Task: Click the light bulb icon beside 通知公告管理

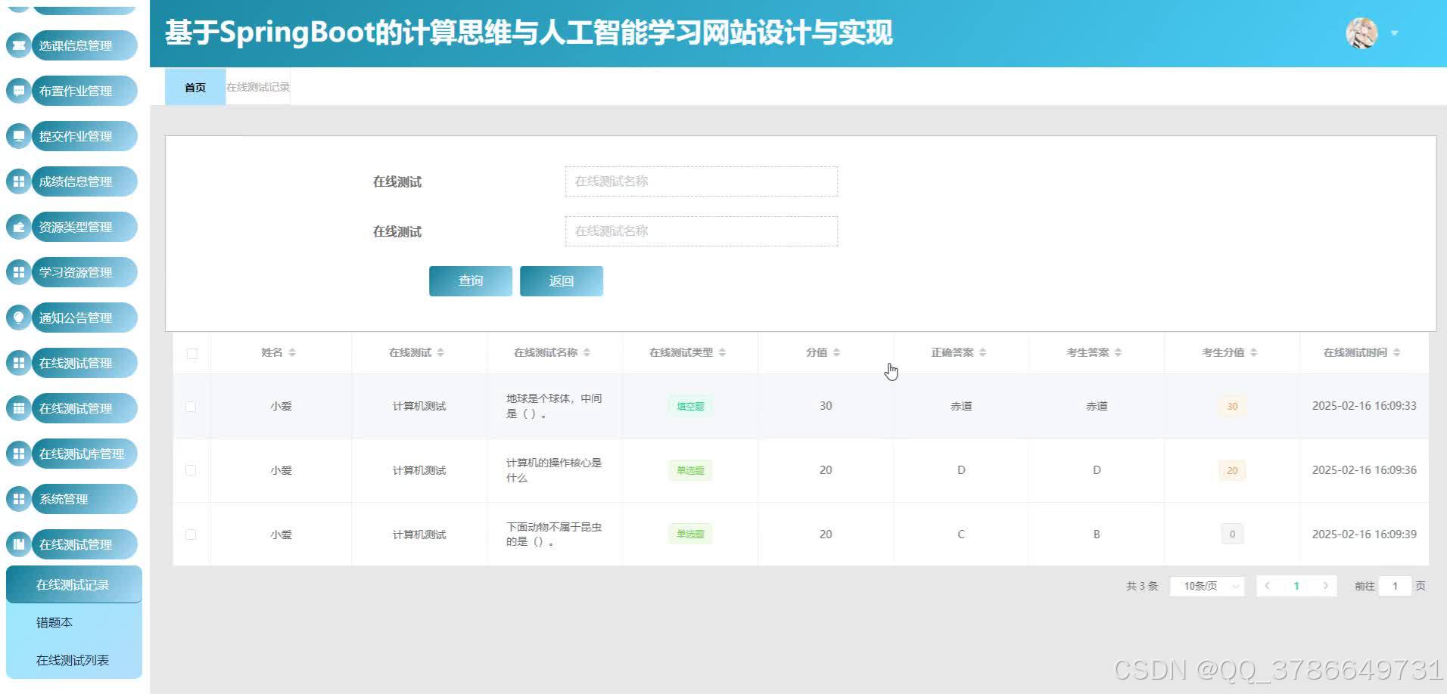Action: pos(18,318)
